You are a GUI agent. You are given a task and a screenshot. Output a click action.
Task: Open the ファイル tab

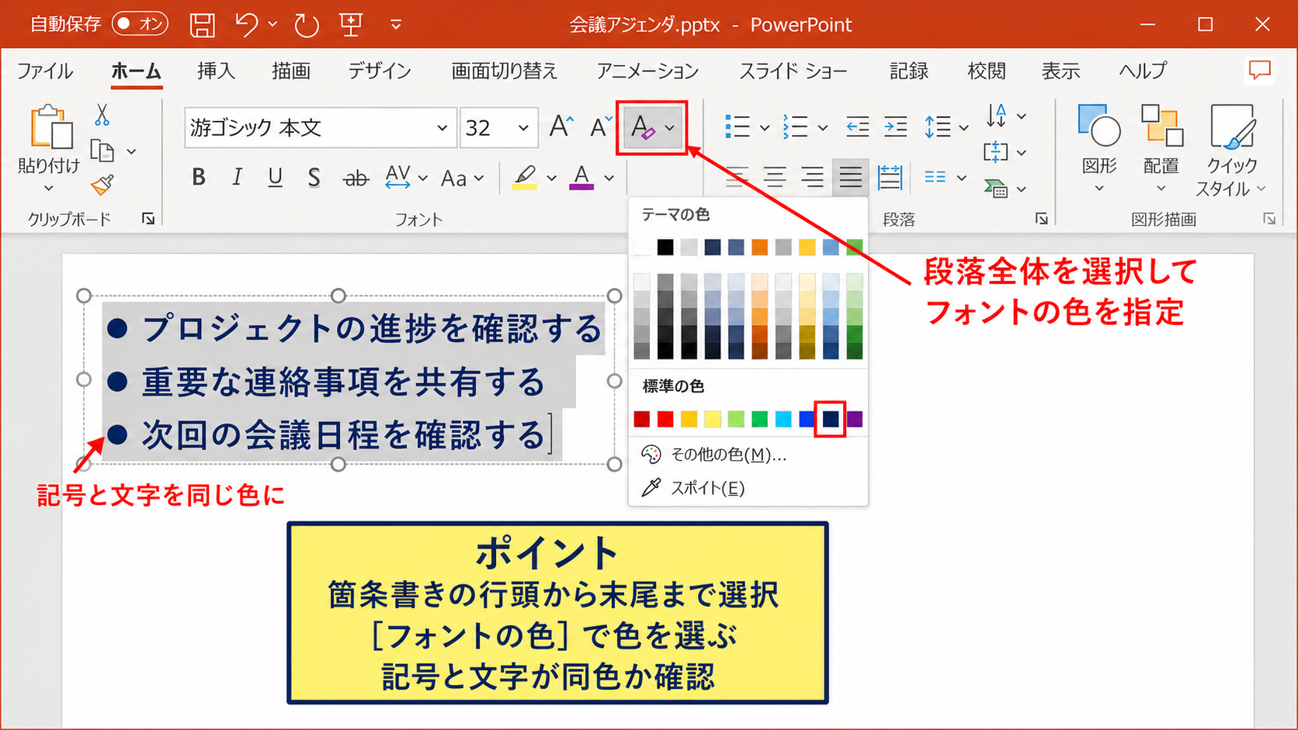45,71
